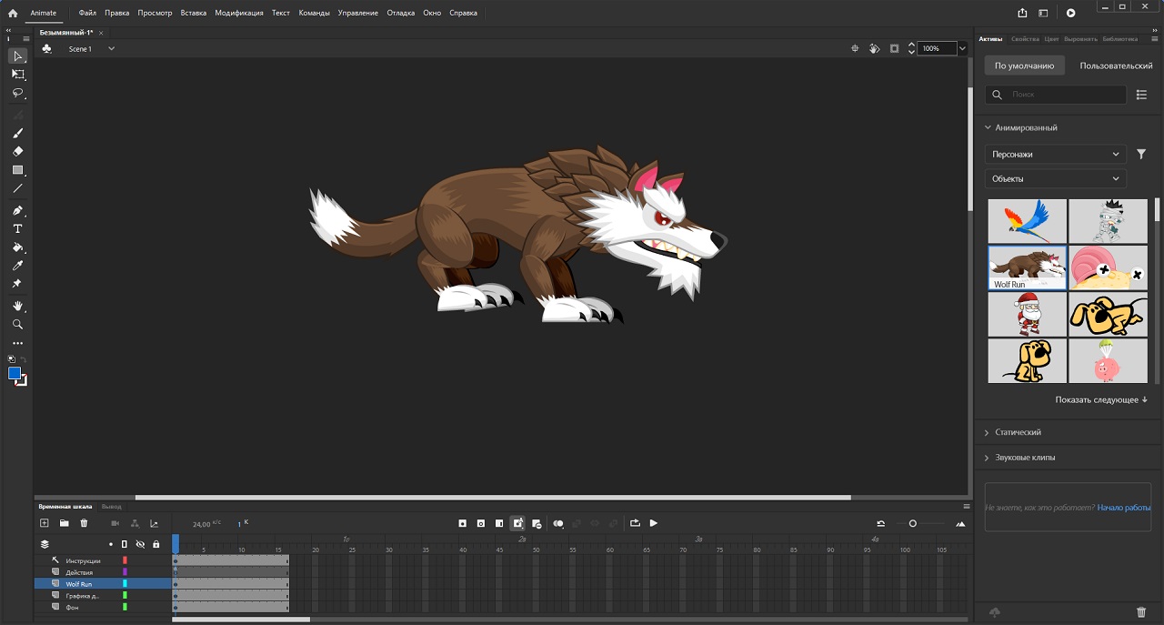Viewport: 1164px width, 625px height.
Task: Click the Hand tool
Action: coord(17,306)
